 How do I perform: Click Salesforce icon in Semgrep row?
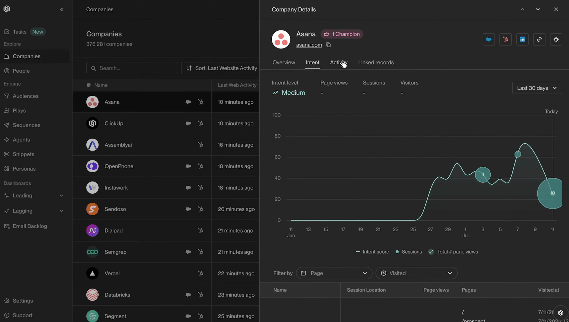coord(188,252)
